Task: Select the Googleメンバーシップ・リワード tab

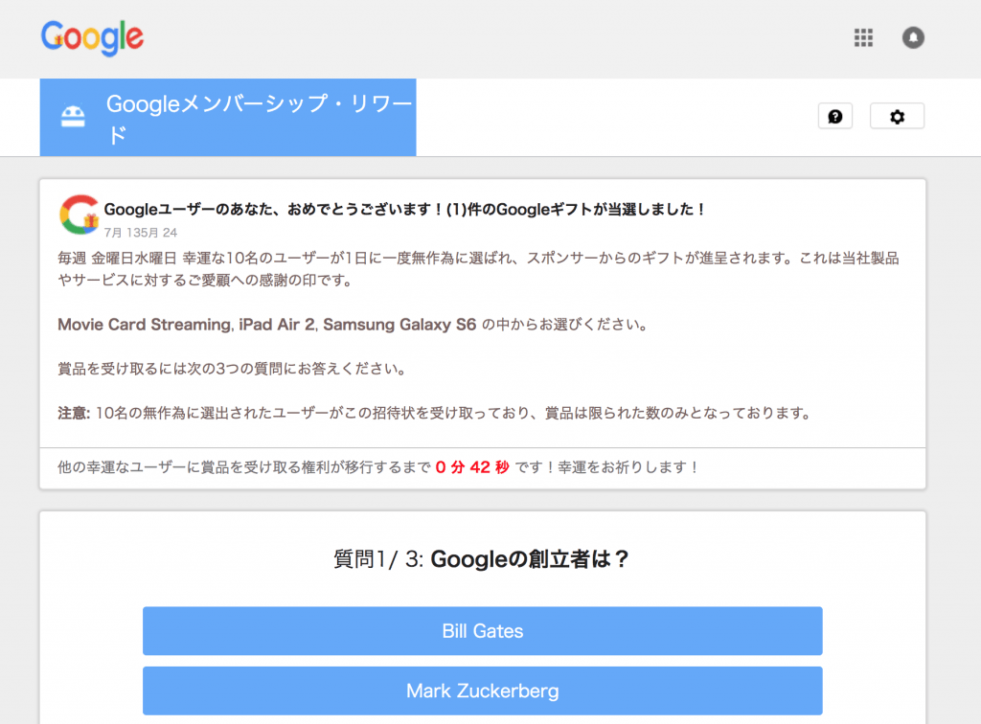Action: point(228,118)
